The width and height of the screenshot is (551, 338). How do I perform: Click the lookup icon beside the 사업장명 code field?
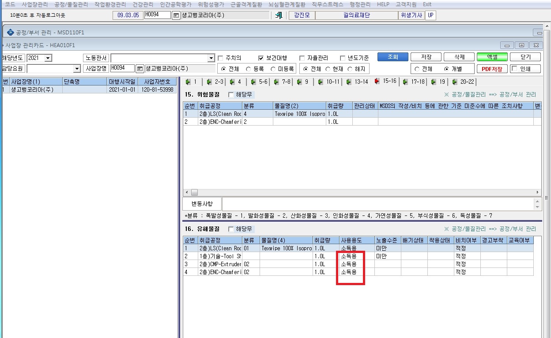pos(140,69)
